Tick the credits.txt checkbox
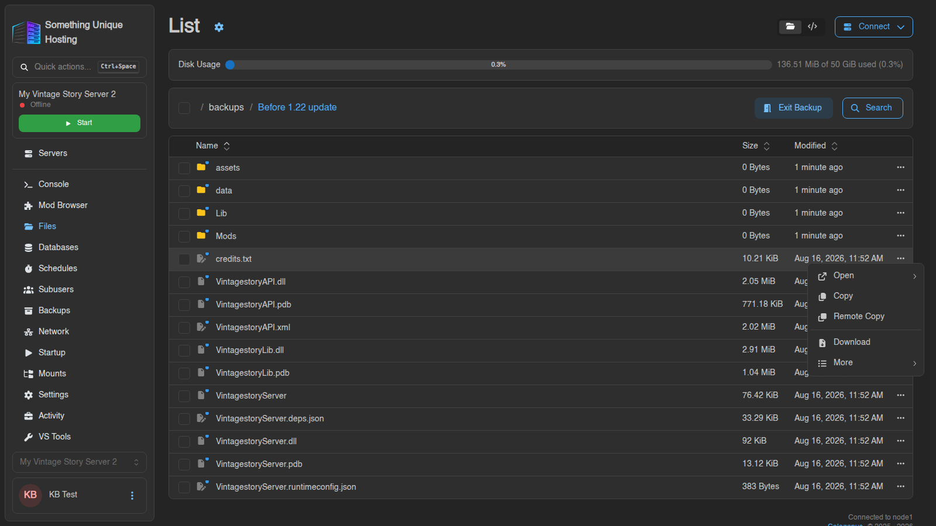 coord(184,259)
